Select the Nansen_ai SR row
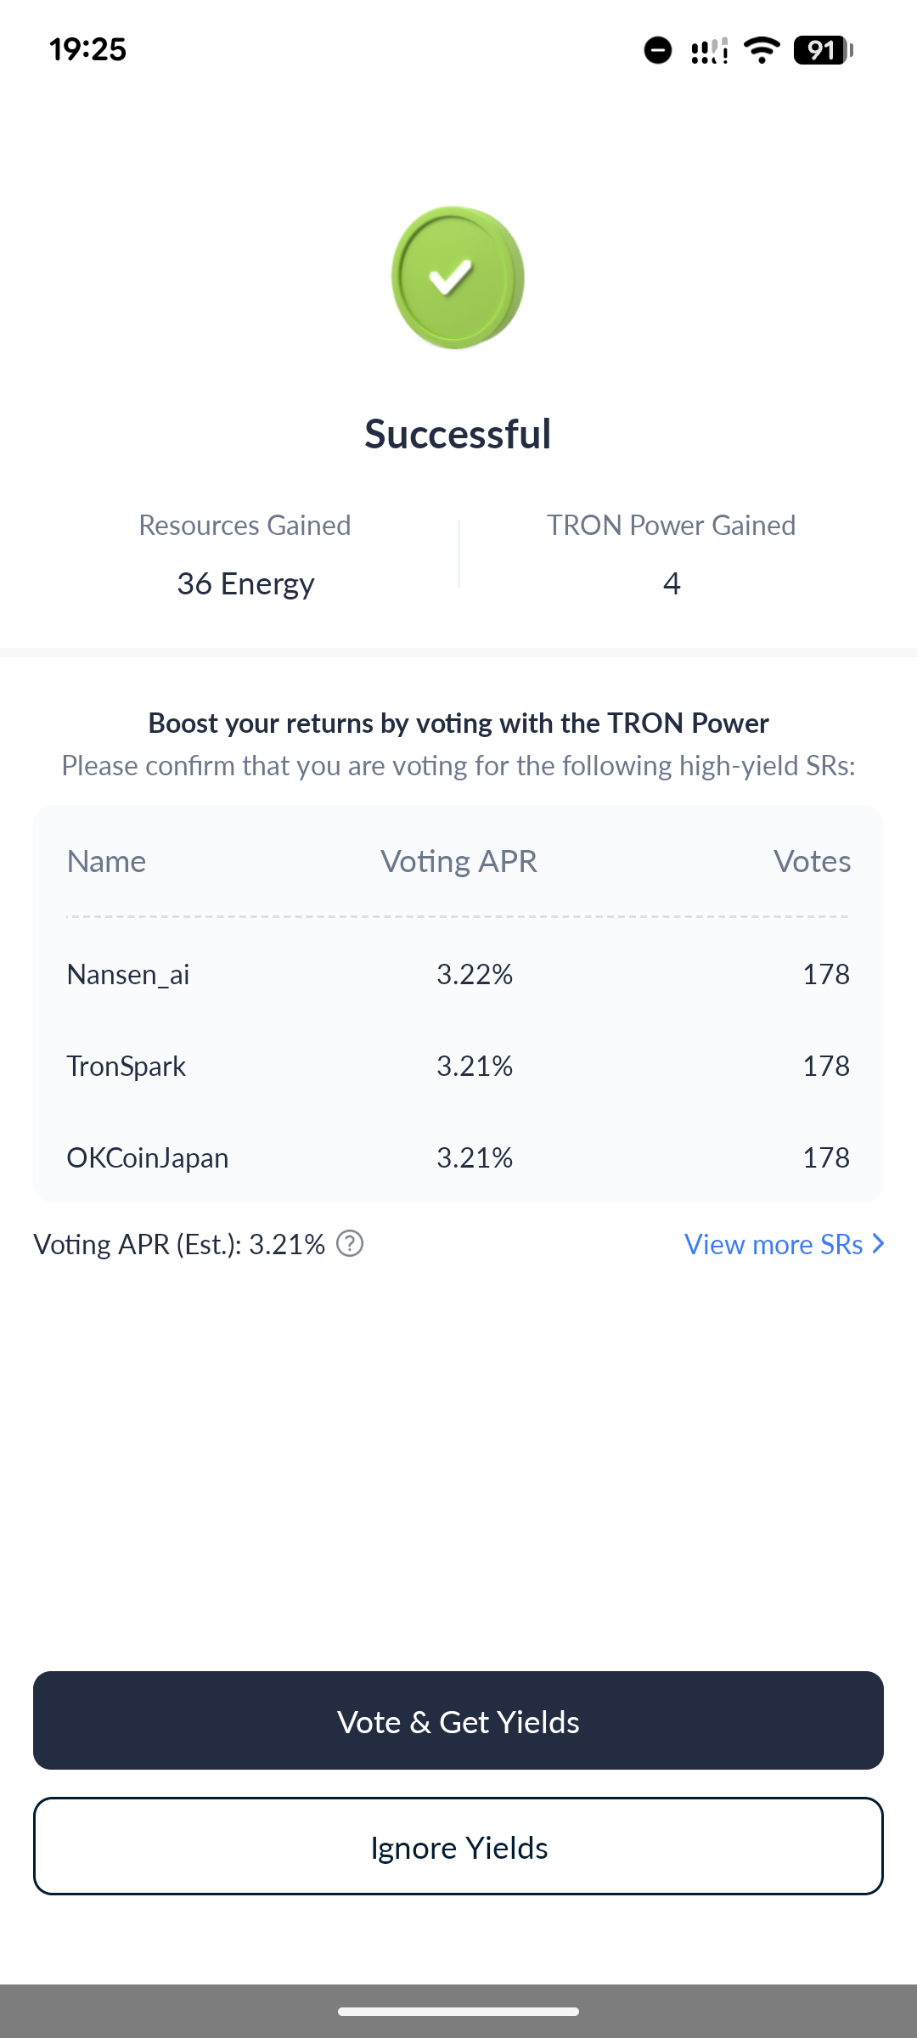 (458, 974)
